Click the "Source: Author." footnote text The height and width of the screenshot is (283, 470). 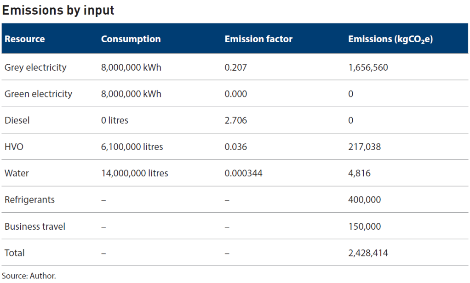tap(29, 276)
